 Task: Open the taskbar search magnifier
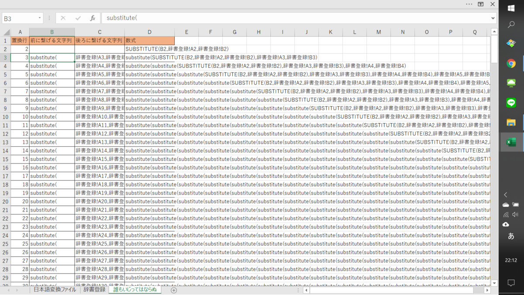[x=511, y=24]
